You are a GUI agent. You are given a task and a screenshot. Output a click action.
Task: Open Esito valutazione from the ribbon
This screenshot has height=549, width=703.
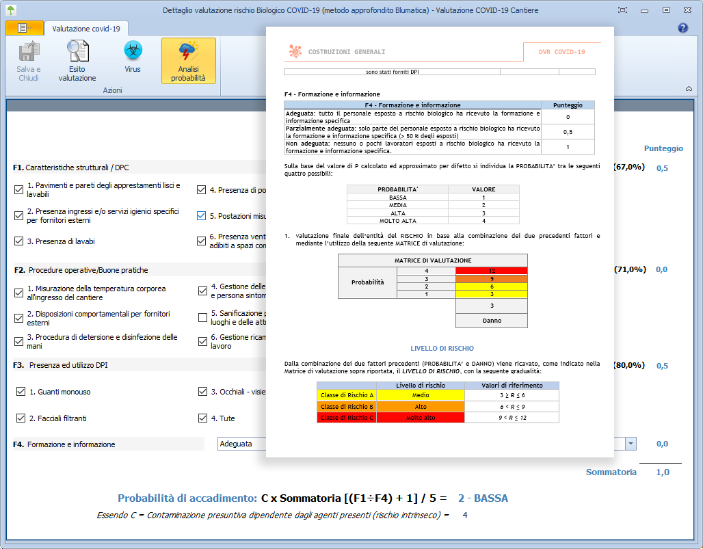[77, 61]
